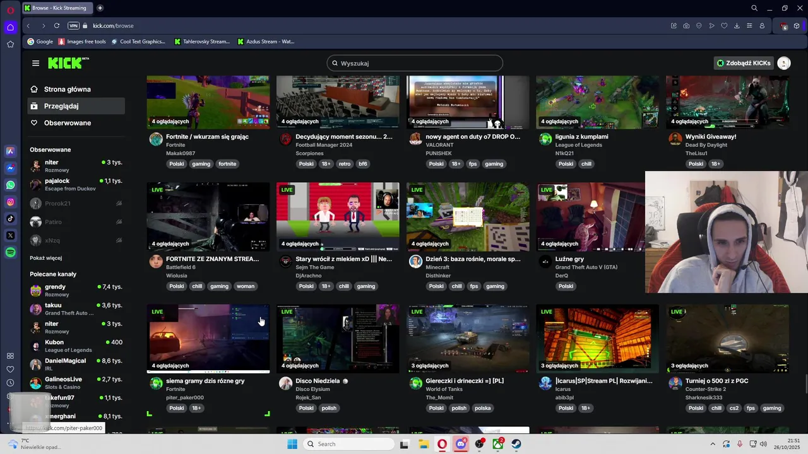
Task: Open File Explorer from taskbar
Action: [x=424, y=444]
